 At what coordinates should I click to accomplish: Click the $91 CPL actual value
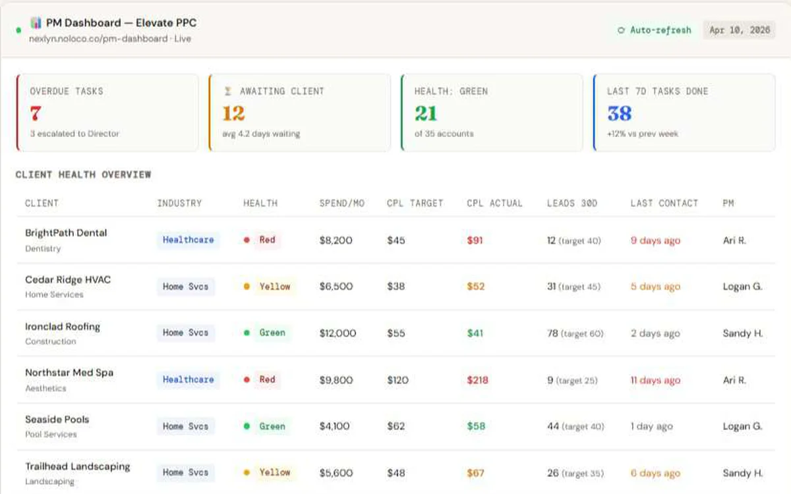[475, 240]
